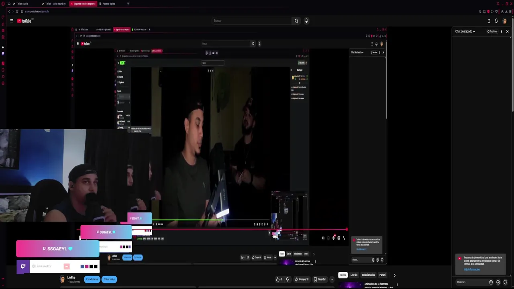Show more filter chips with the right chevron

(x=394, y=275)
